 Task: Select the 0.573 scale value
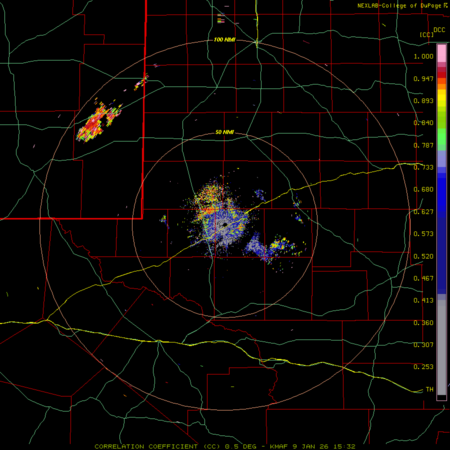[423, 234]
